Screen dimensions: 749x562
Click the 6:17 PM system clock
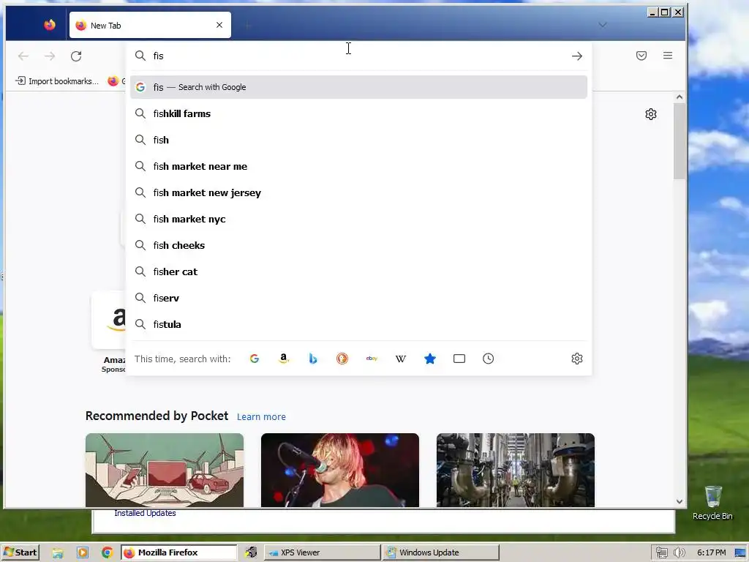click(x=711, y=552)
